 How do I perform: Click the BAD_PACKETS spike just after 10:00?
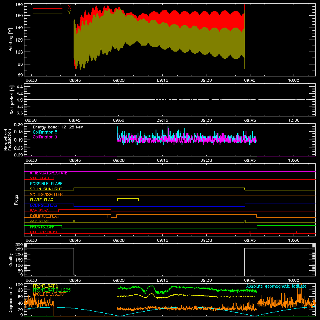pyautogui.click(x=297, y=232)
